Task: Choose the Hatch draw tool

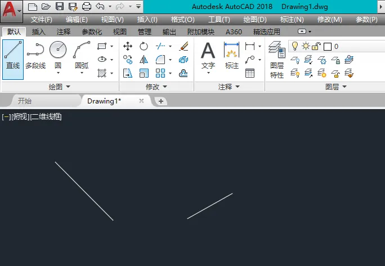Action: (102, 73)
